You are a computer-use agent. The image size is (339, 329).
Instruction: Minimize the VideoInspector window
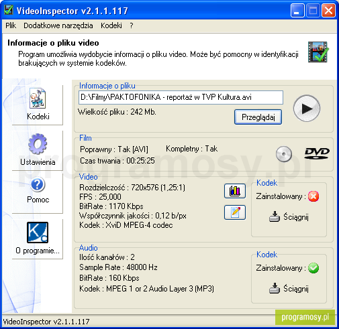click(x=297, y=11)
